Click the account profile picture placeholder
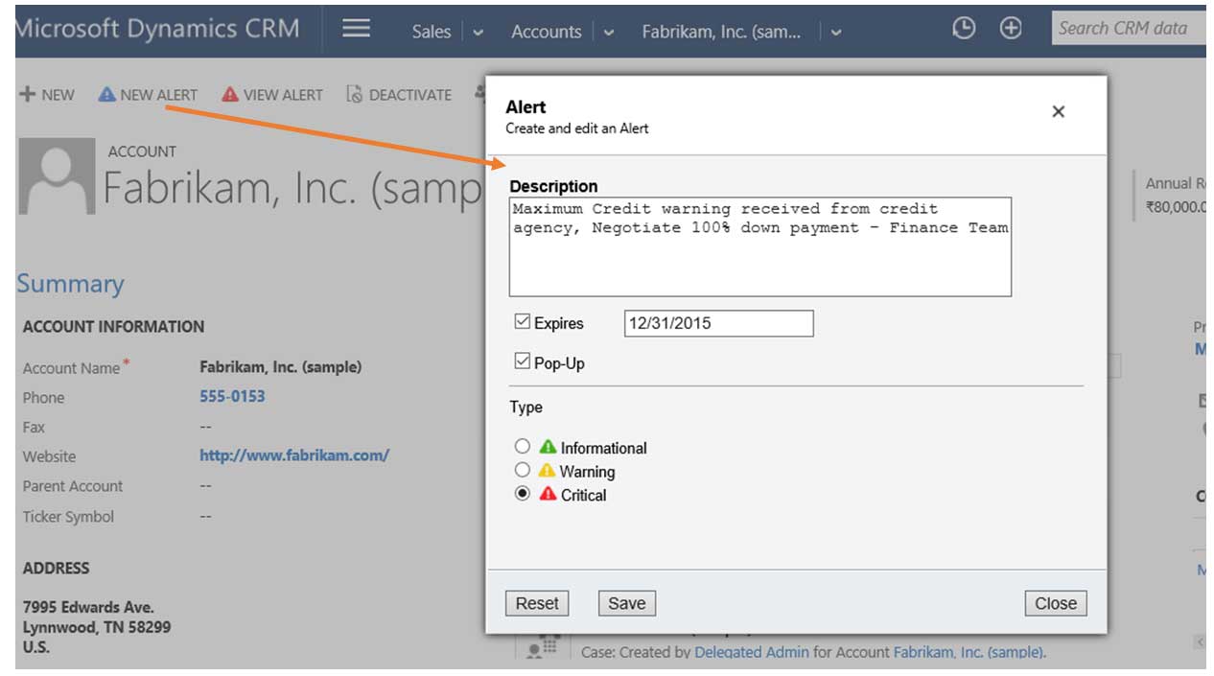1214x676 pixels. click(x=57, y=175)
